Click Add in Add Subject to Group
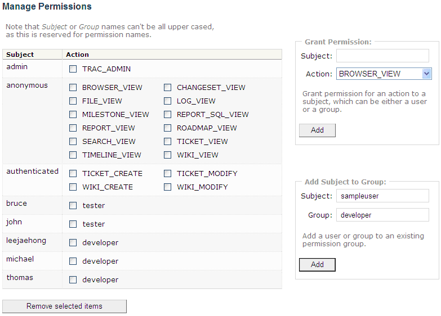Image resolution: width=441 pixels, height=316 pixels. (x=317, y=264)
